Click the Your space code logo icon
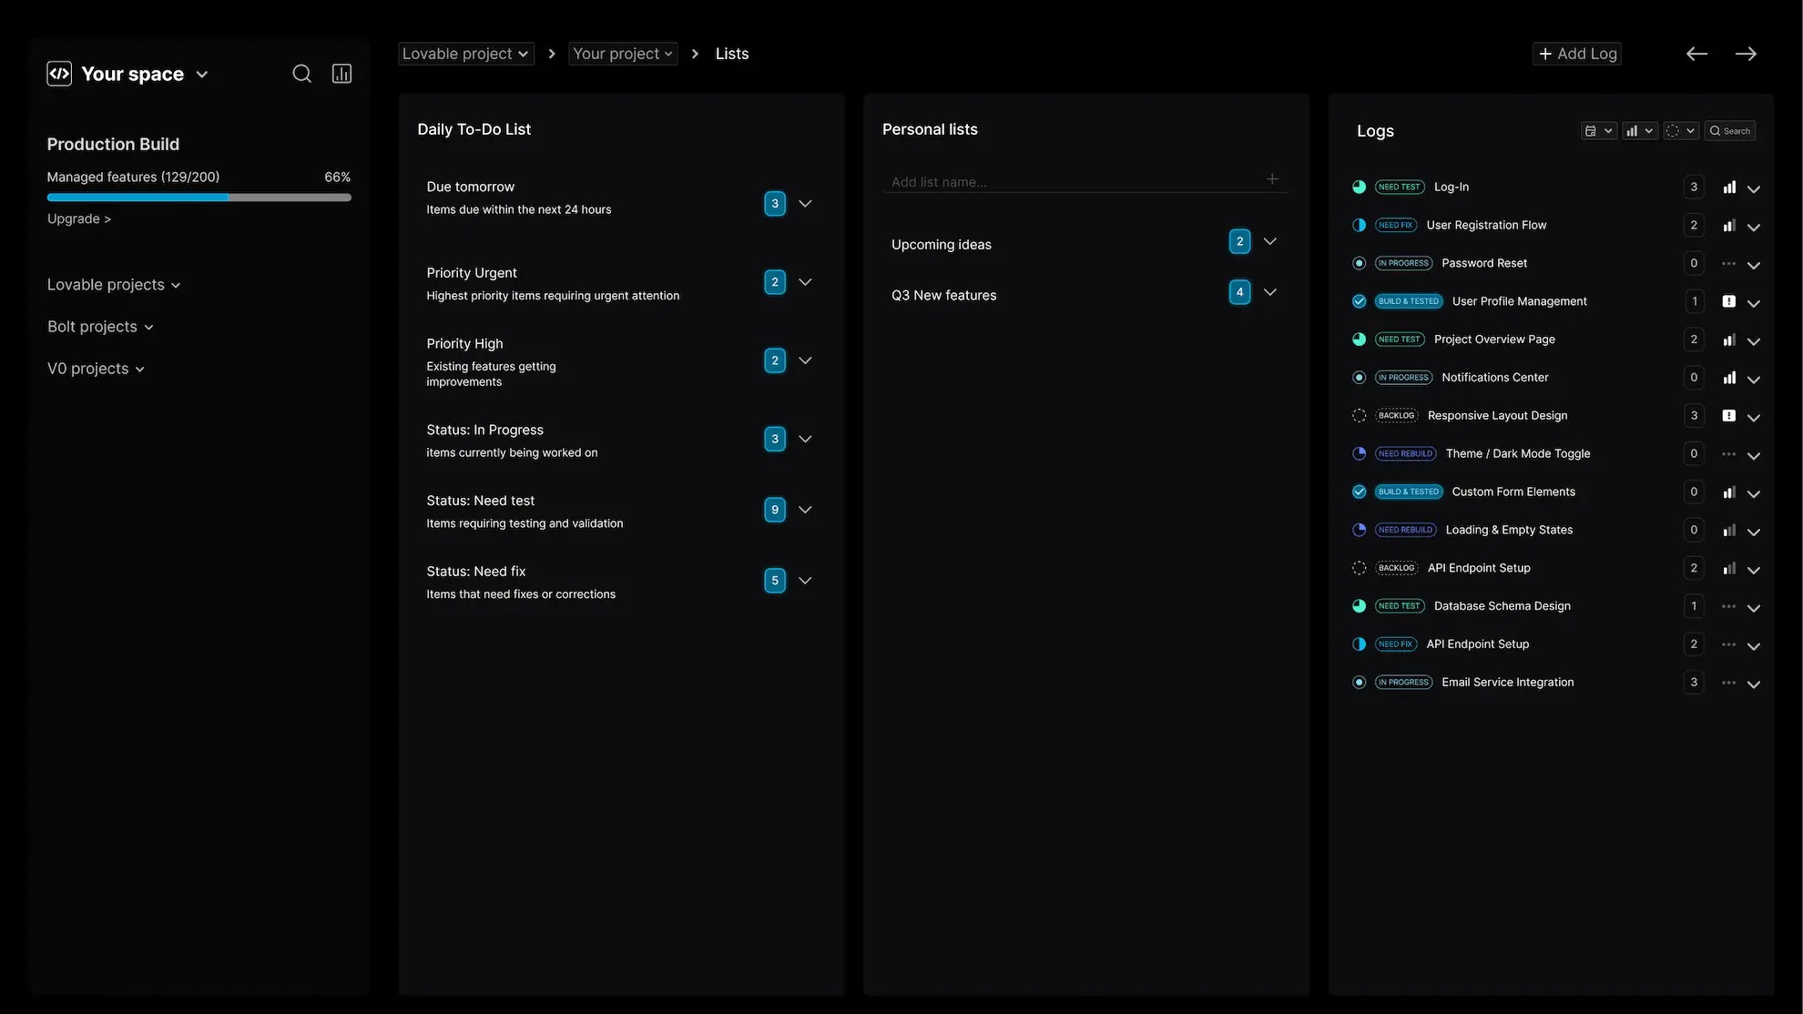 [x=59, y=74]
